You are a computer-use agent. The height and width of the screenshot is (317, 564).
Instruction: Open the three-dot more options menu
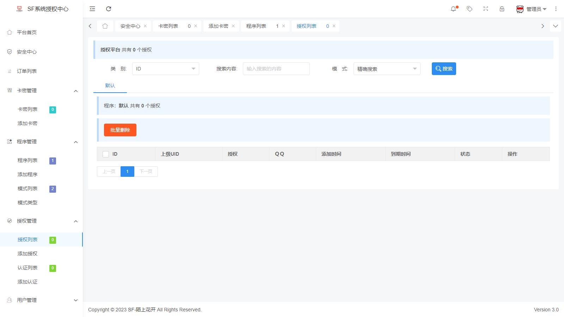click(556, 9)
